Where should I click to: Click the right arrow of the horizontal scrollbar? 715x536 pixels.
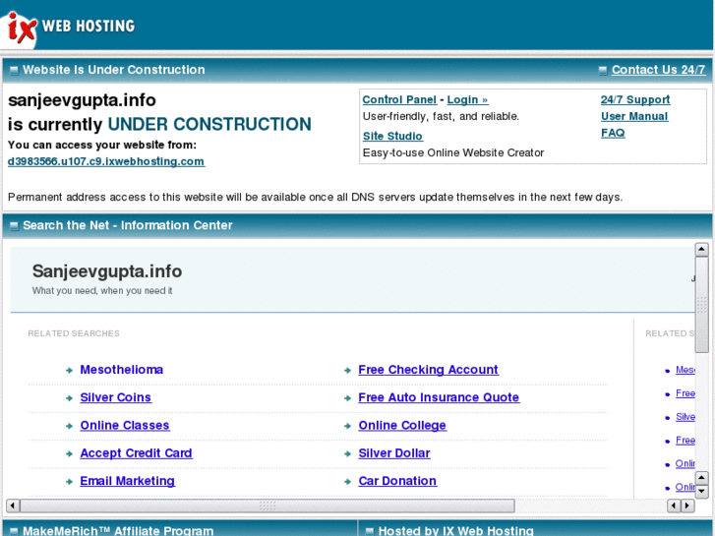687,506
